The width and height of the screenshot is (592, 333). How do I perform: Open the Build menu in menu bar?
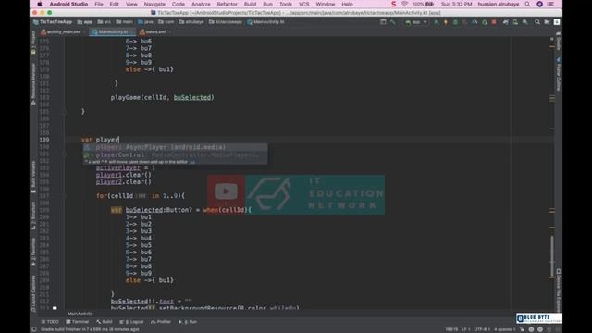(250, 4)
